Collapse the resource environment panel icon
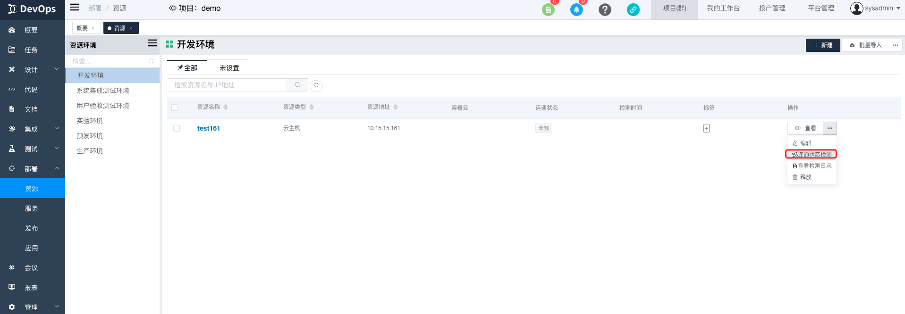The height and width of the screenshot is (314, 905). (152, 43)
